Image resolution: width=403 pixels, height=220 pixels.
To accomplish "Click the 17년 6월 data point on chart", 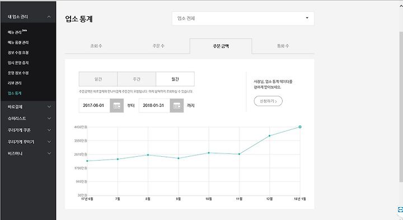I will (x=87, y=161).
